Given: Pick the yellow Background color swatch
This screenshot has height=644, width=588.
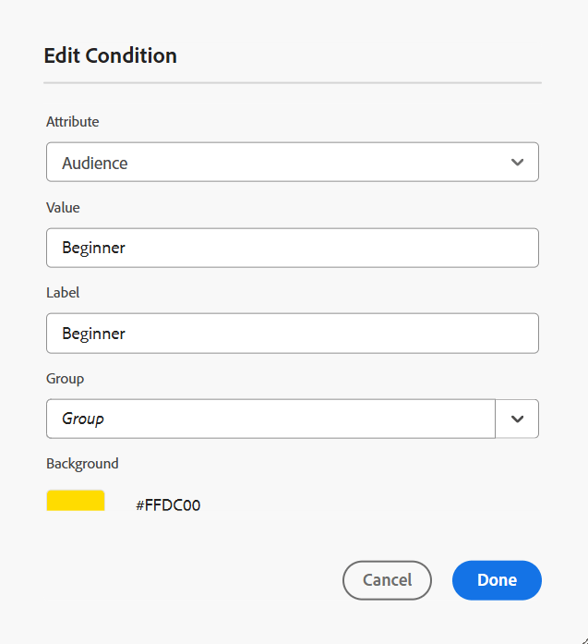Looking at the screenshot, I should (x=76, y=501).
